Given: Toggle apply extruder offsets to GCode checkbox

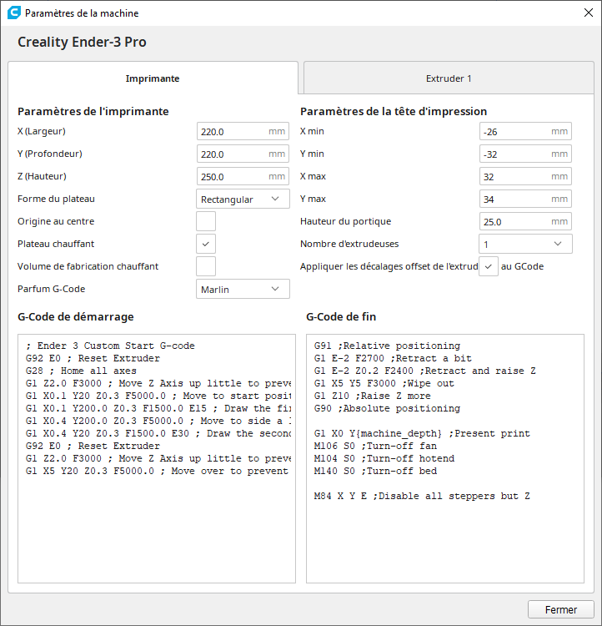Looking at the screenshot, I should [489, 266].
